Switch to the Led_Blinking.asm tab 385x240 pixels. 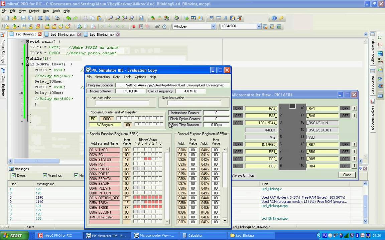pyautogui.click(x=63, y=34)
